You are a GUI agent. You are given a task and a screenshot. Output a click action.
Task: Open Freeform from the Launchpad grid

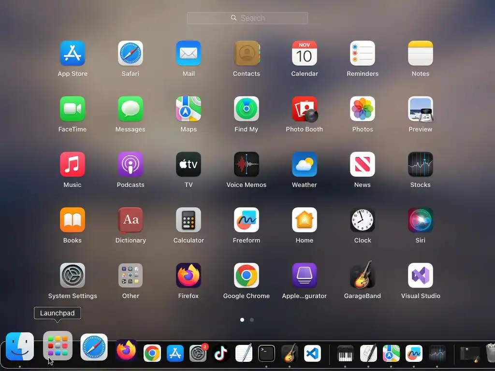(x=247, y=220)
